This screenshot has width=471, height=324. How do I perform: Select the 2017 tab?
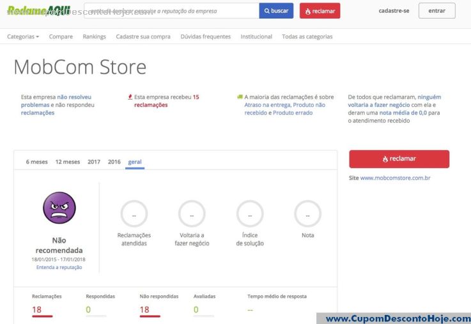(94, 162)
